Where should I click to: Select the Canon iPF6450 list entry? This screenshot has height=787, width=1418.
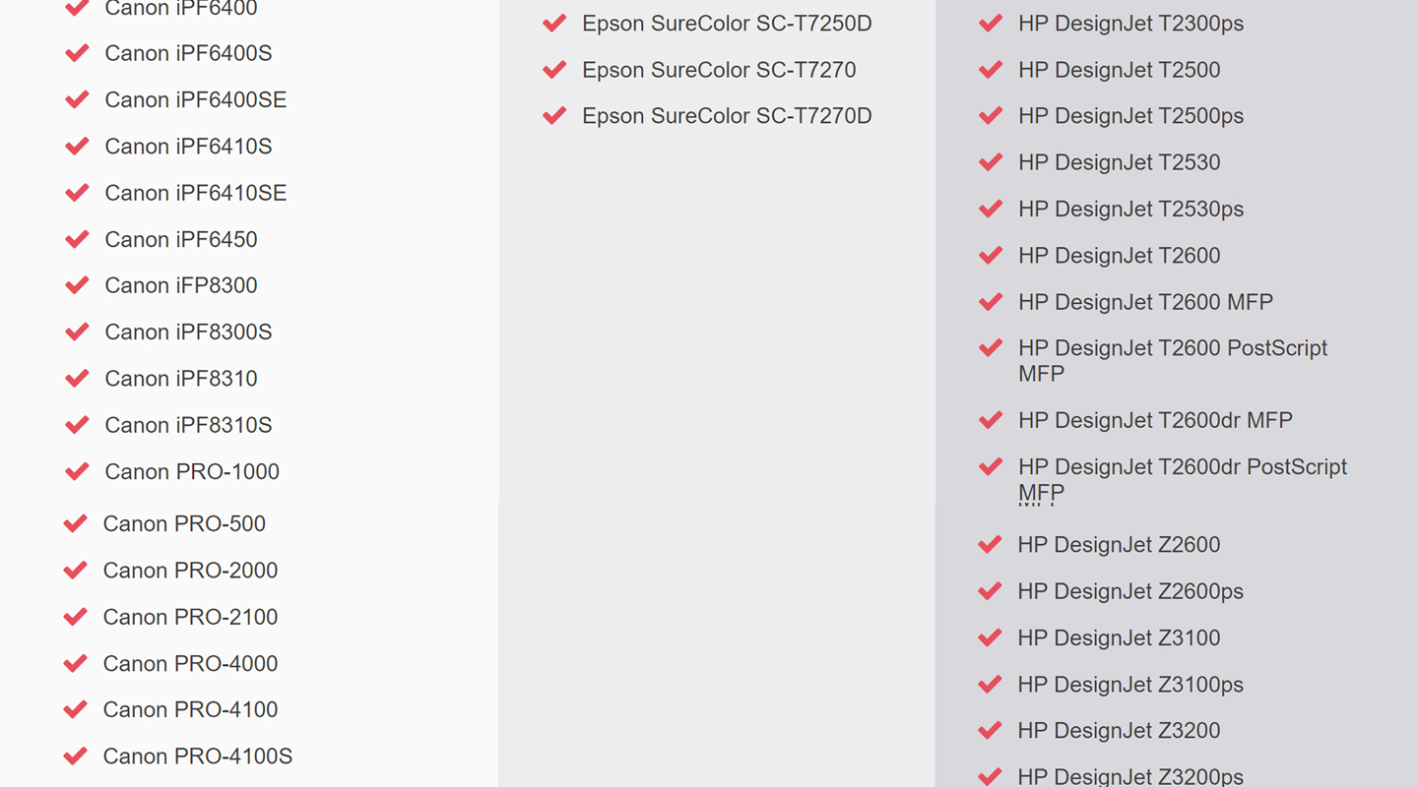click(181, 239)
